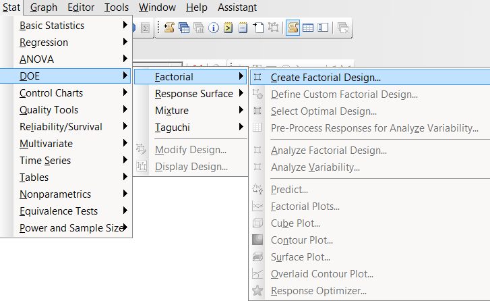Click the Factorial Plots menu icon

tap(257, 206)
